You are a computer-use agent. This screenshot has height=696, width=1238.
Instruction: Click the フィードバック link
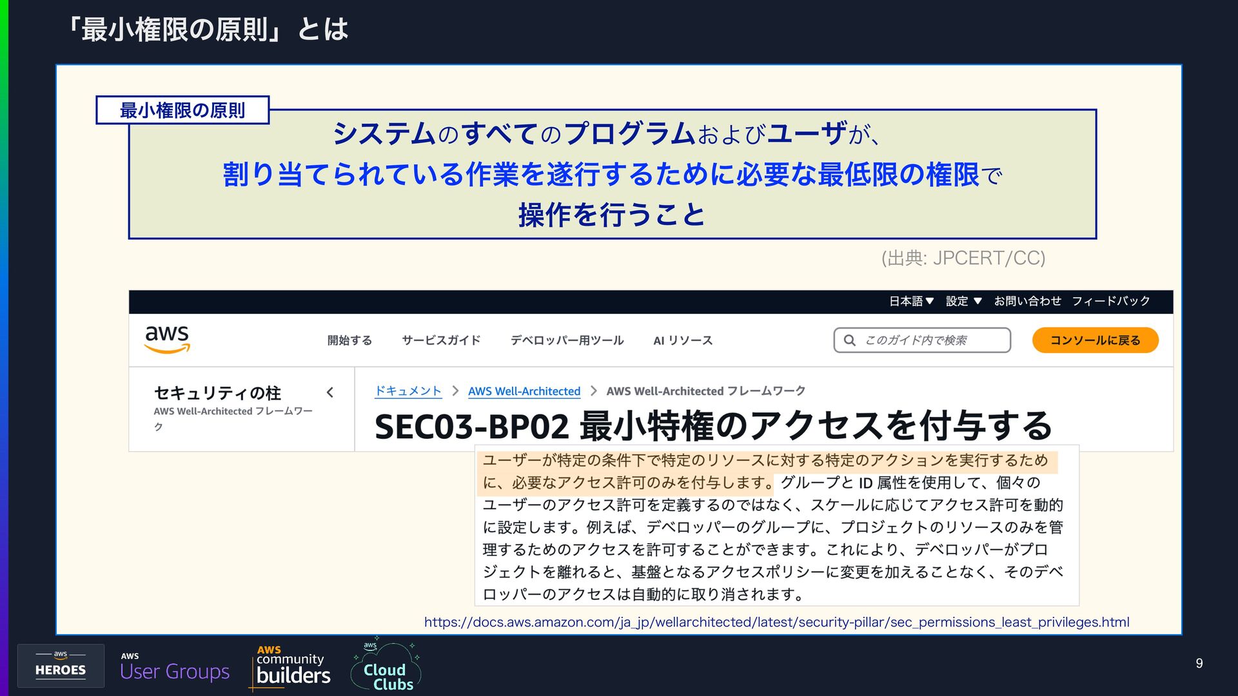(1111, 301)
